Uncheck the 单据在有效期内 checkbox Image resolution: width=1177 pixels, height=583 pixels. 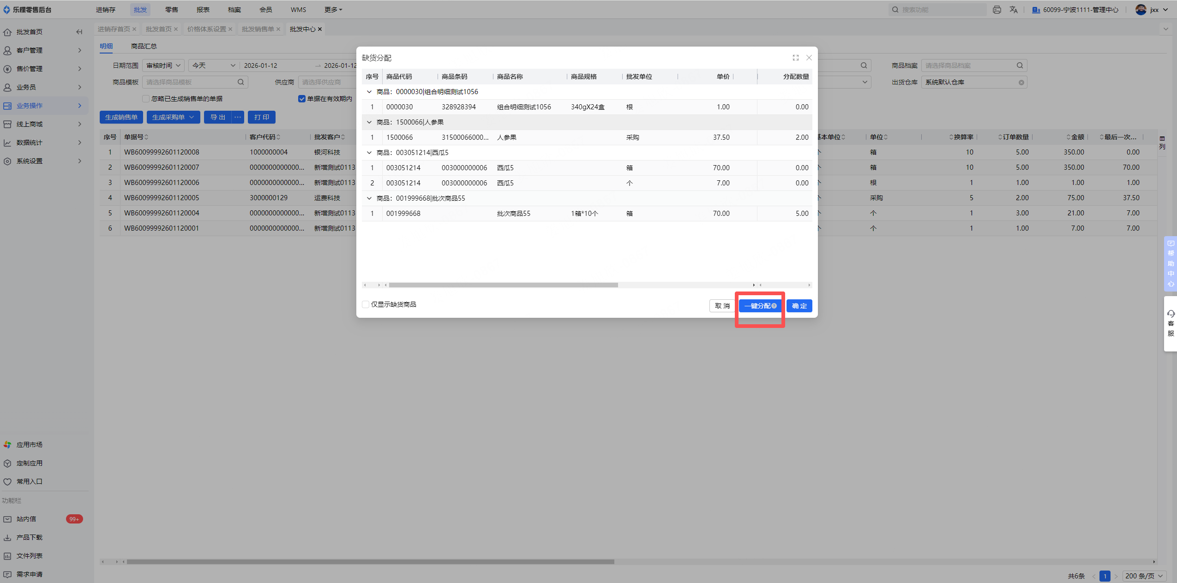302,99
